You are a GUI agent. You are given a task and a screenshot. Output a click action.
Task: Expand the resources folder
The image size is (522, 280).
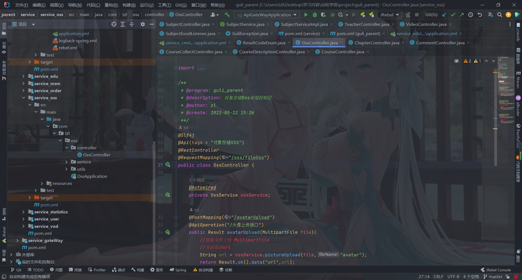(42, 183)
